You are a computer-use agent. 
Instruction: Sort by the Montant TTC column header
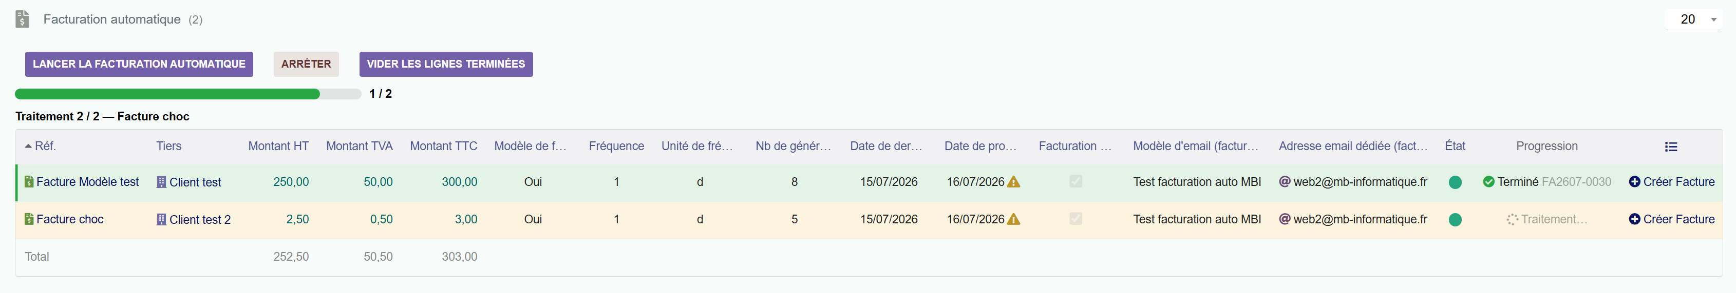point(443,146)
